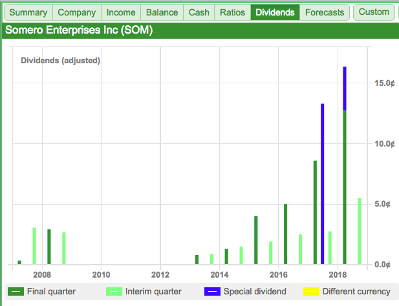Click the dark green 2015 final quarter bar
The width and height of the screenshot is (399, 306).
255,240
